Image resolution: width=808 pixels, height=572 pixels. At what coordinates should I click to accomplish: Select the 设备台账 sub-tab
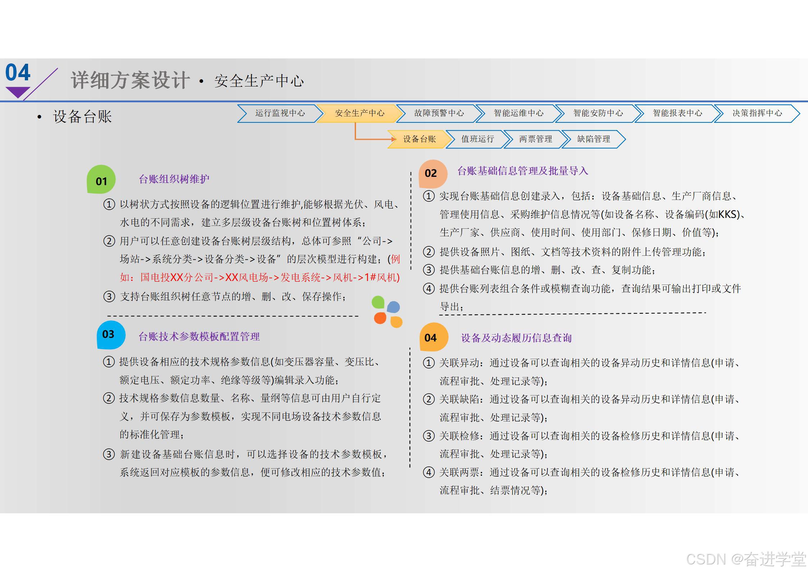[x=419, y=139]
